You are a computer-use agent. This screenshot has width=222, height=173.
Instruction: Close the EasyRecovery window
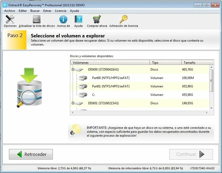pyautogui.click(x=215, y=5)
